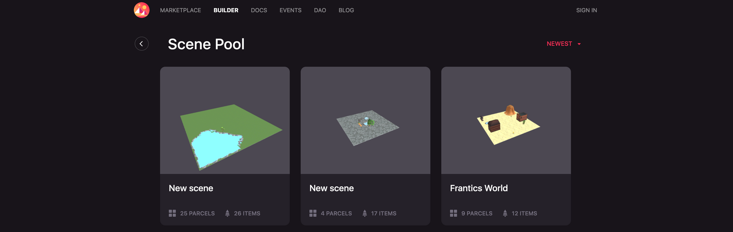Select the BUILDER nav item
733x232 pixels.
point(226,10)
